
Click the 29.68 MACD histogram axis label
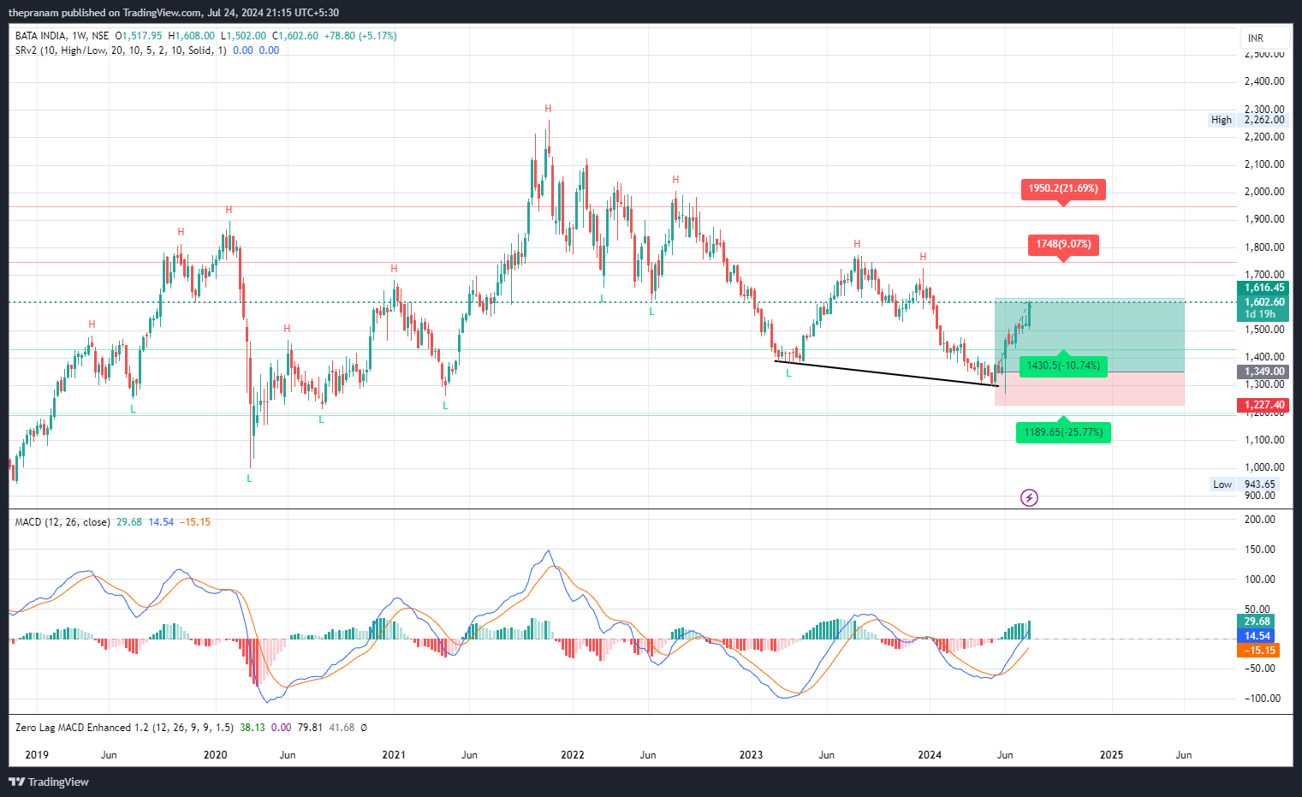[x=1257, y=622]
